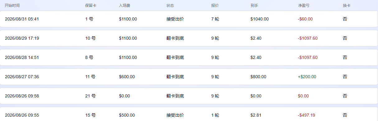Screen dimensions: 378x121
Task: Click the 状态 column header
Action: (x=170, y=6)
